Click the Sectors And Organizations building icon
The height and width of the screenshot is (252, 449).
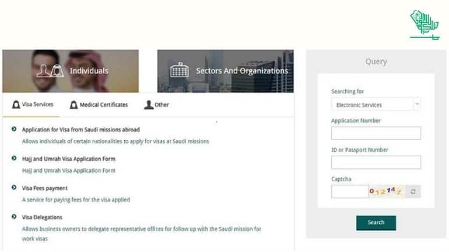(x=179, y=70)
